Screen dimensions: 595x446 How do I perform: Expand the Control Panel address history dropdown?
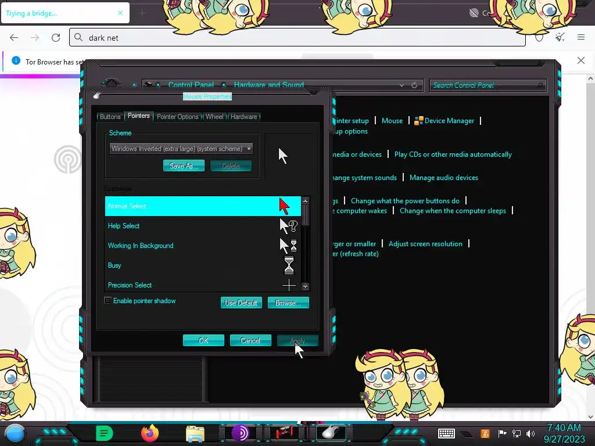[402, 85]
